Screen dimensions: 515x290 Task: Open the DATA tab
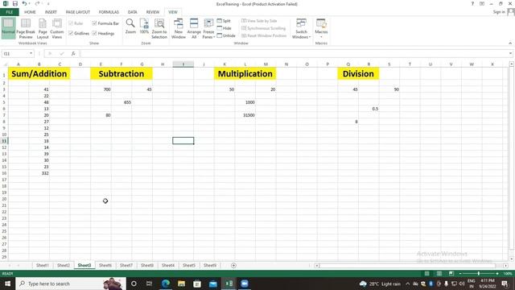[x=132, y=12]
